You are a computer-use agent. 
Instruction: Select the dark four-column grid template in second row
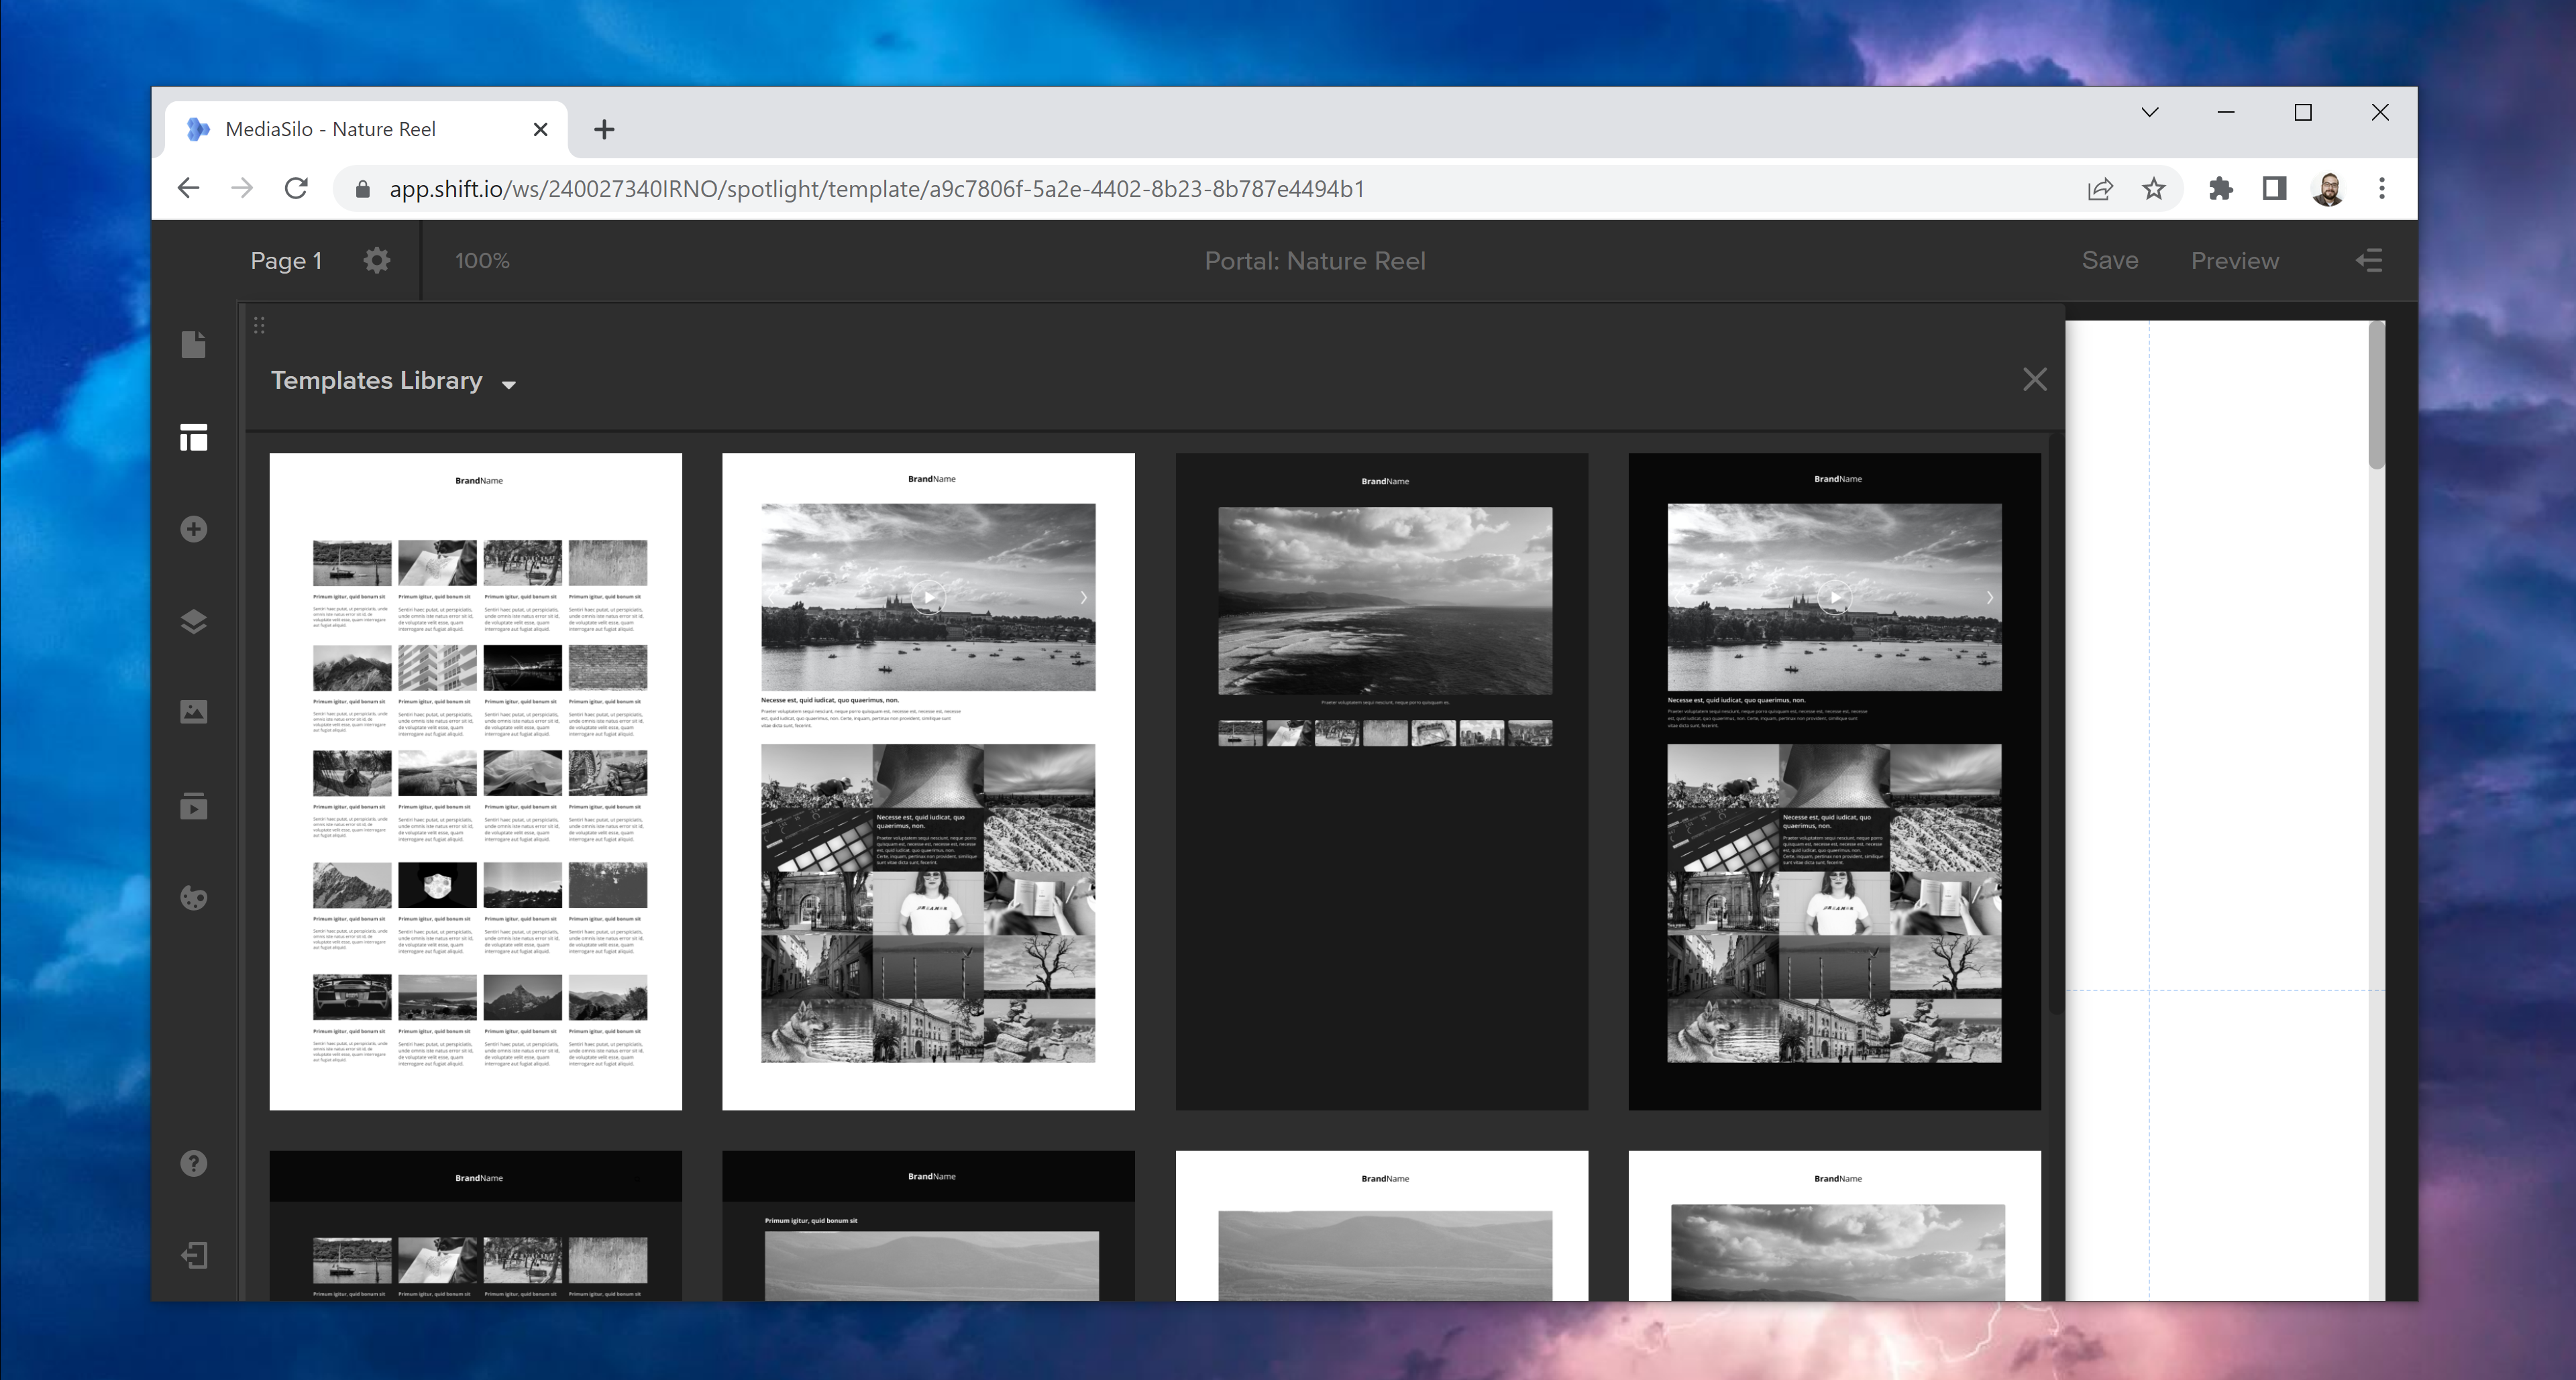tap(476, 1225)
